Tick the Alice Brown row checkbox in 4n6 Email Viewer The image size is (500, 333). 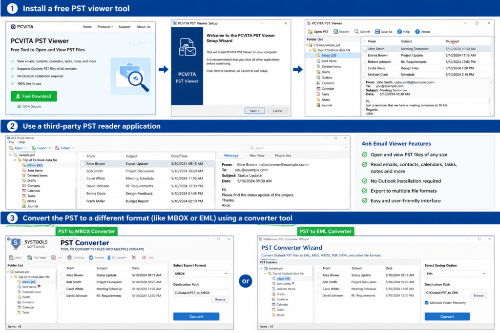[x=83, y=164]
